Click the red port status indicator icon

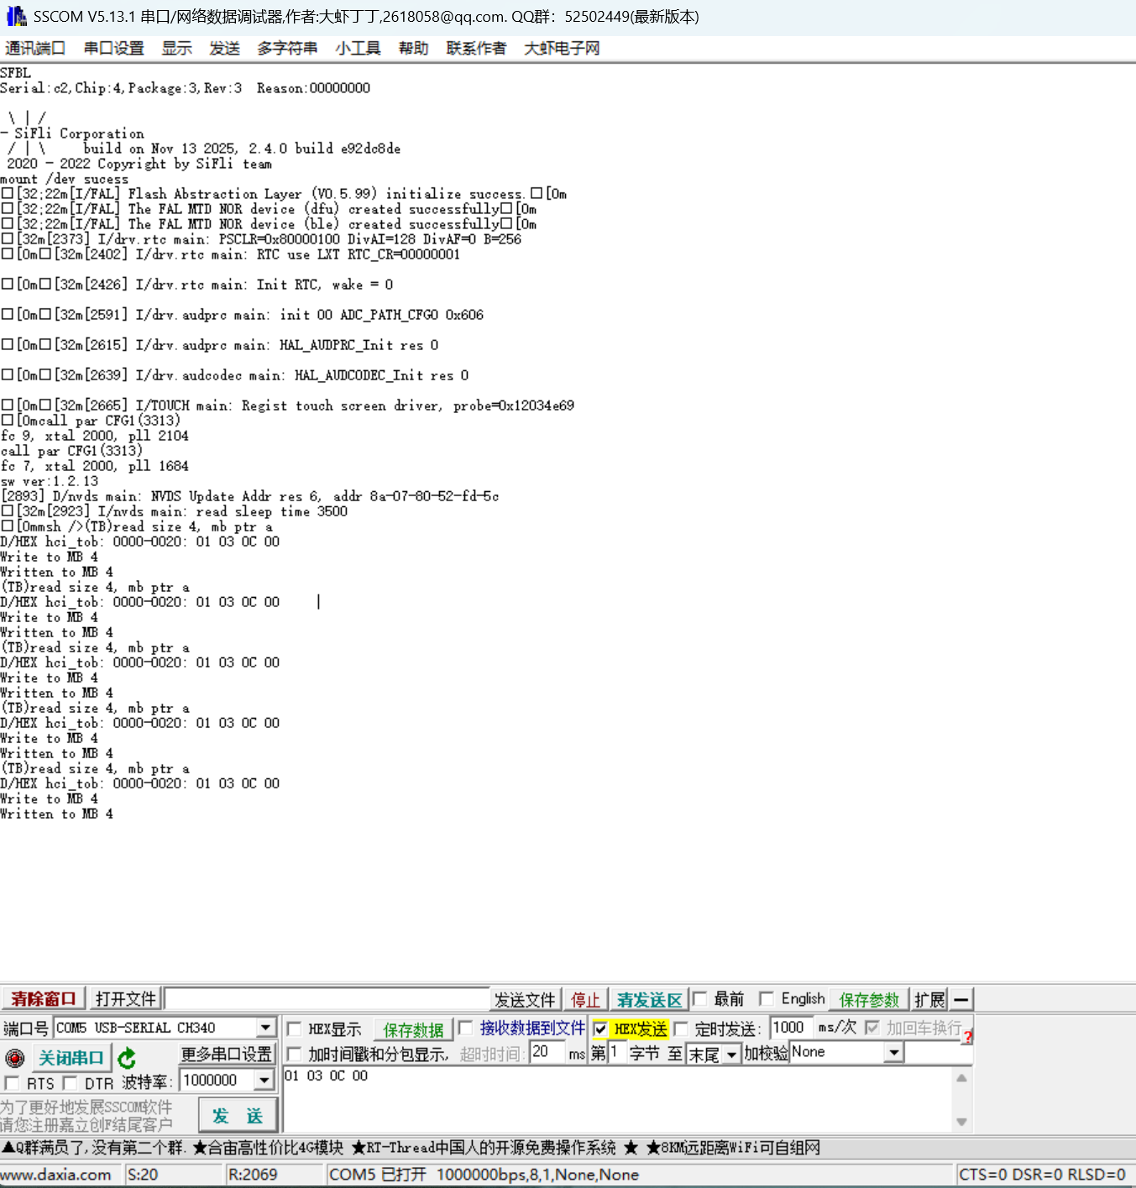click(x=14, y=1058)
